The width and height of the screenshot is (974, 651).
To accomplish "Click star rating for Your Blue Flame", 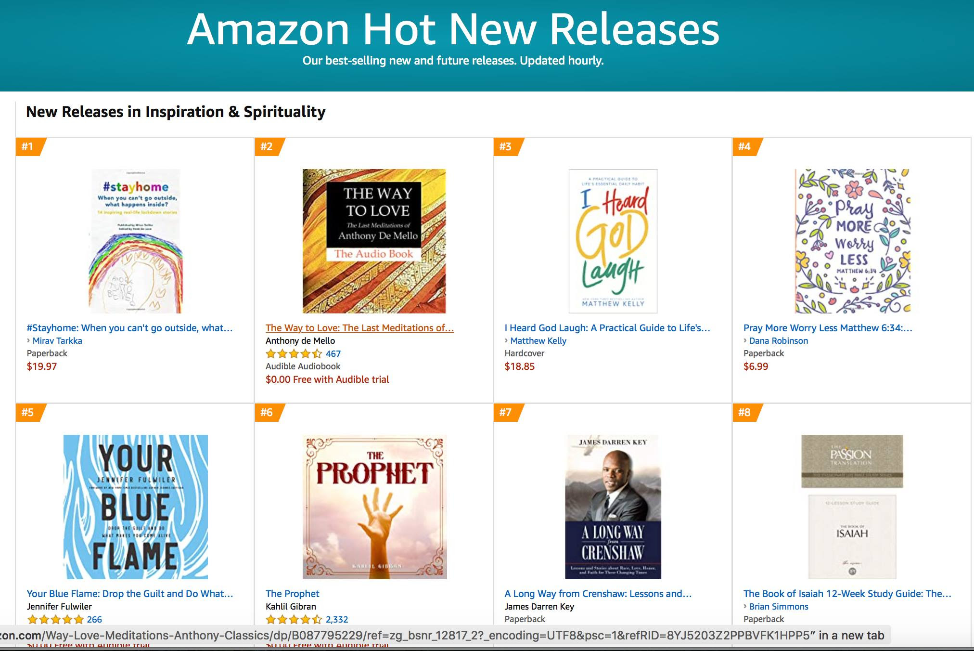I will click(55, 620).
